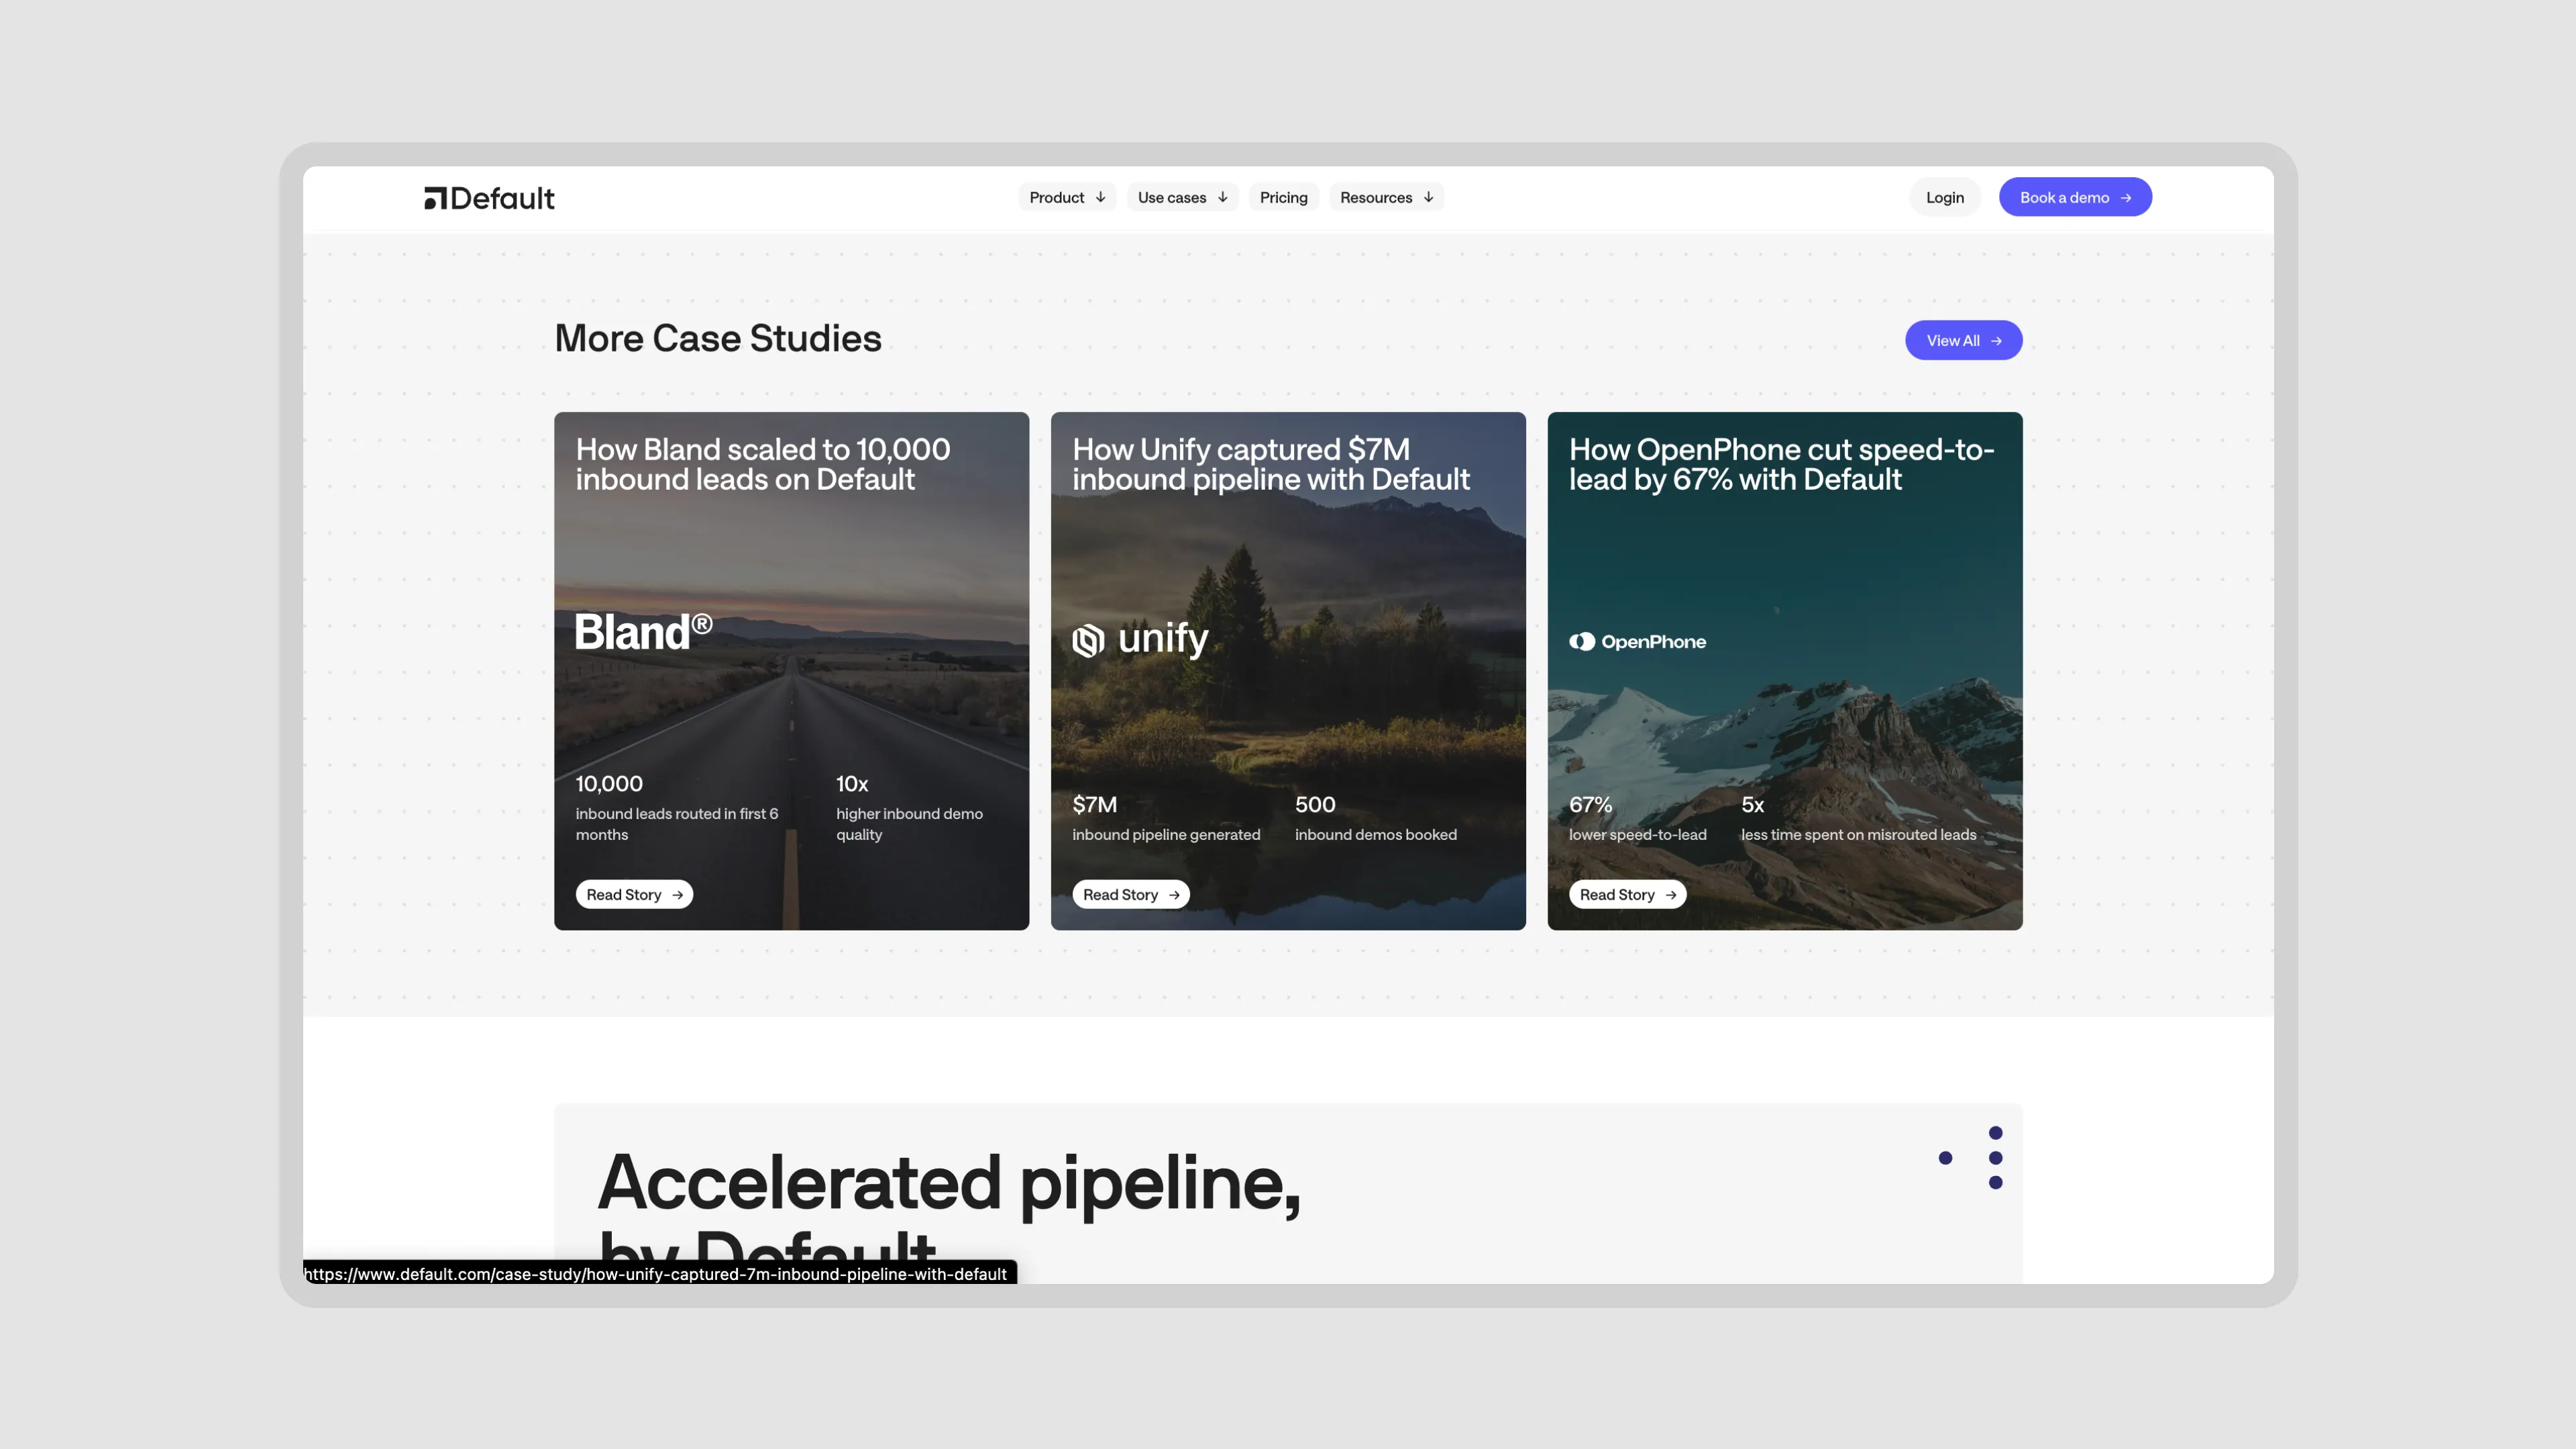This screenshot has height=1449, width=2576.
Task: Read Story for the Unify case study
Action: click(x=1130, y=895)
